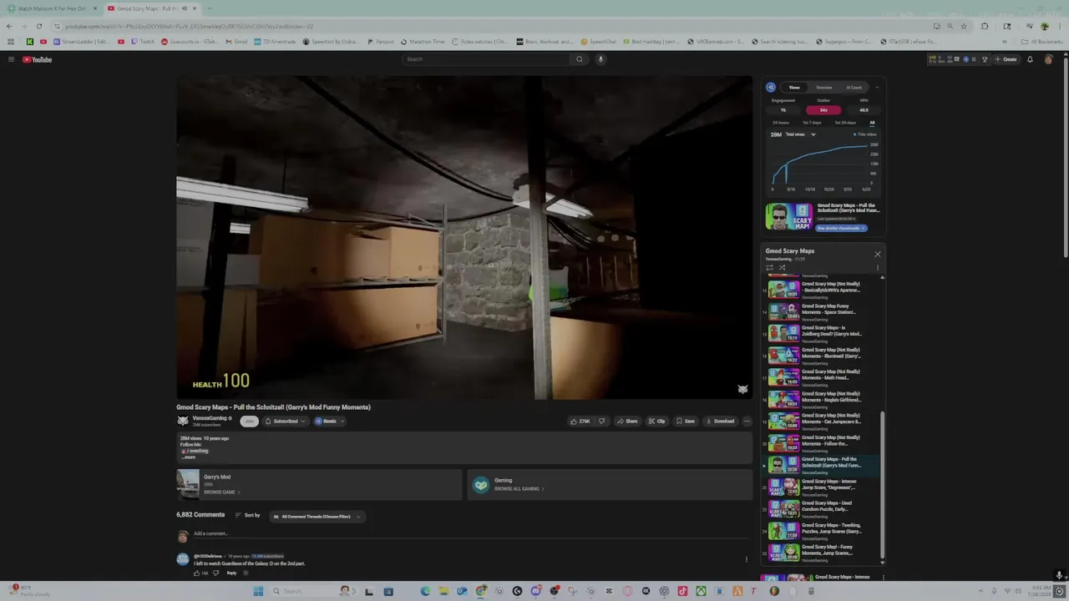Screen dimensions: 1069x601
Task: Open Sort by comments menu
Action: (248, 515)
